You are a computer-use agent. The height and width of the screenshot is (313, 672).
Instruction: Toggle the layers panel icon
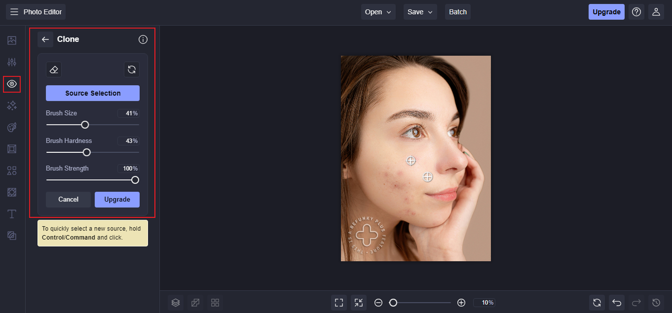[x=176, y=302]
